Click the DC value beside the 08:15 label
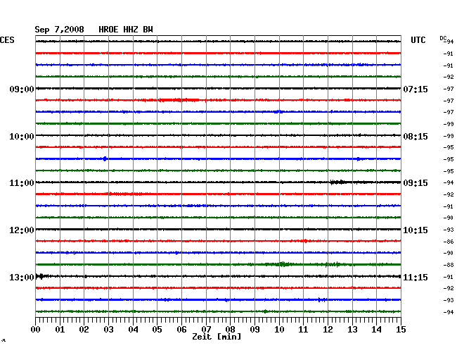Image resolution: width=457 pixels, height=348 pixels. (x=449, y=136)
